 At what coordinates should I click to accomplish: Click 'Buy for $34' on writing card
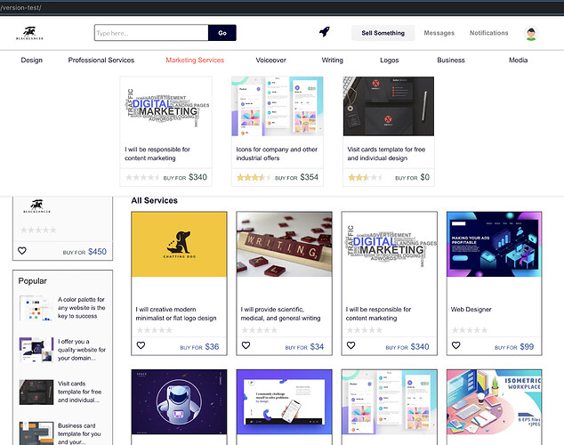click(x=304, y=347)
